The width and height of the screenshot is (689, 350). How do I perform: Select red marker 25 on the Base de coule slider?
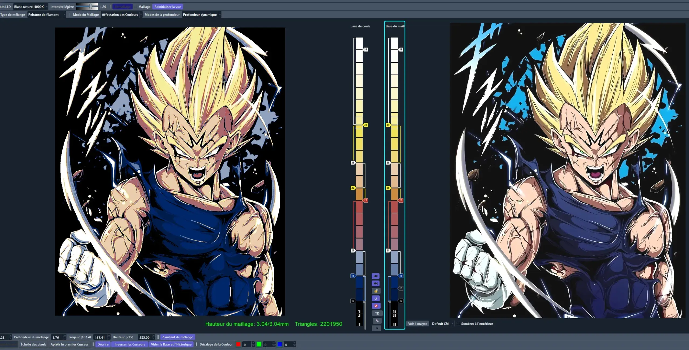coord(365,200)
